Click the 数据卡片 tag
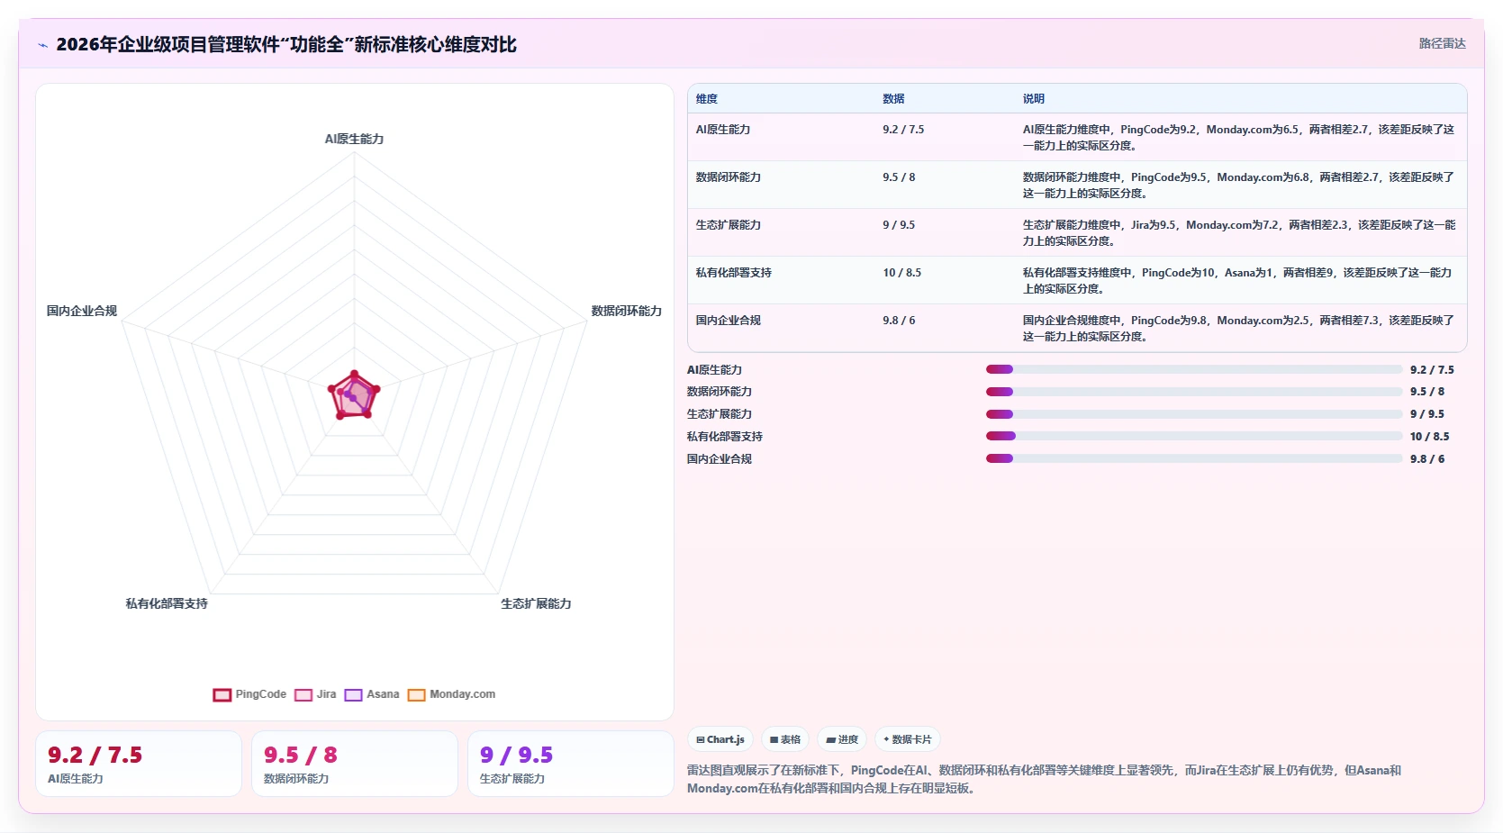 [x=908, y=739]
